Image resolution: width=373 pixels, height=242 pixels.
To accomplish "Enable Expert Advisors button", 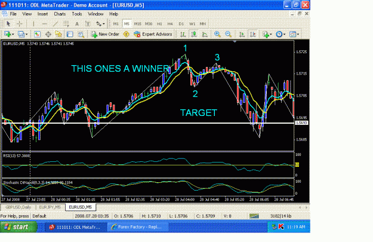I will pos(153,34).
